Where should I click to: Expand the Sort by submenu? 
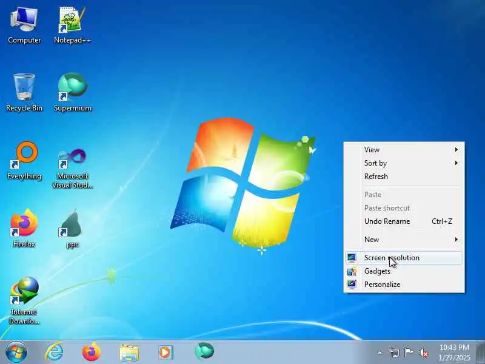[x=404, y=163]
